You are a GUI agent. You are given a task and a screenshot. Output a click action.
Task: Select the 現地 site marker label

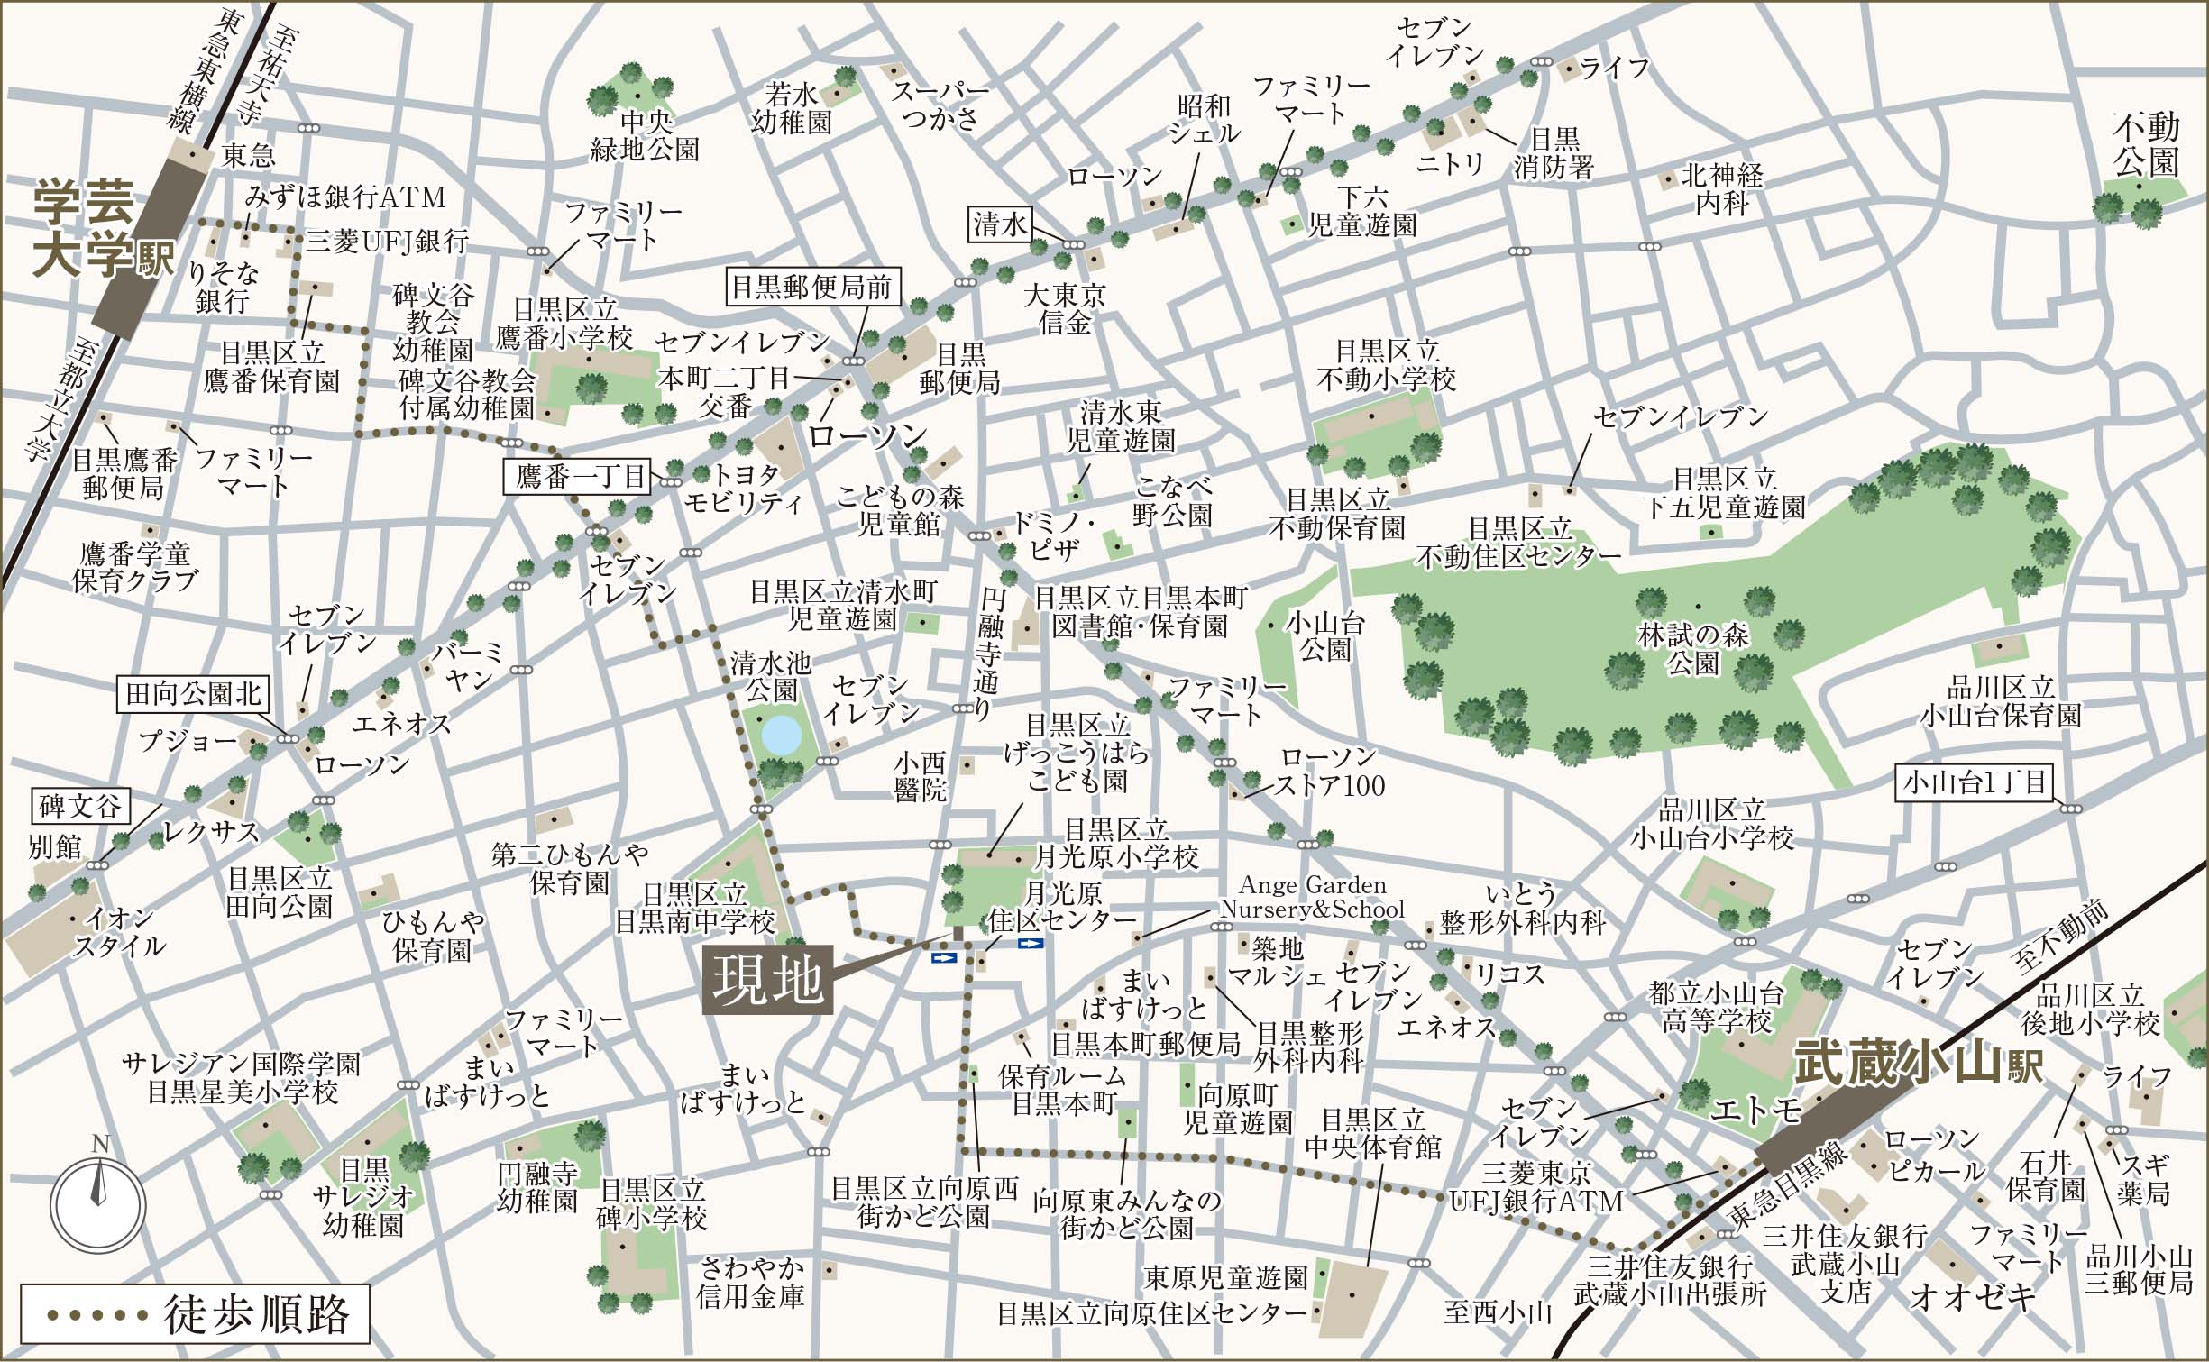(767, 980)
